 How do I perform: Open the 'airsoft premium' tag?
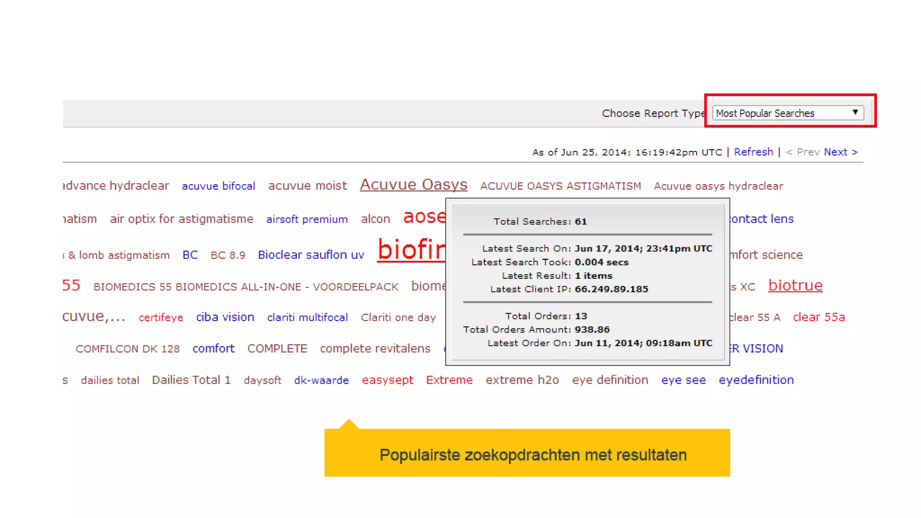307,219
